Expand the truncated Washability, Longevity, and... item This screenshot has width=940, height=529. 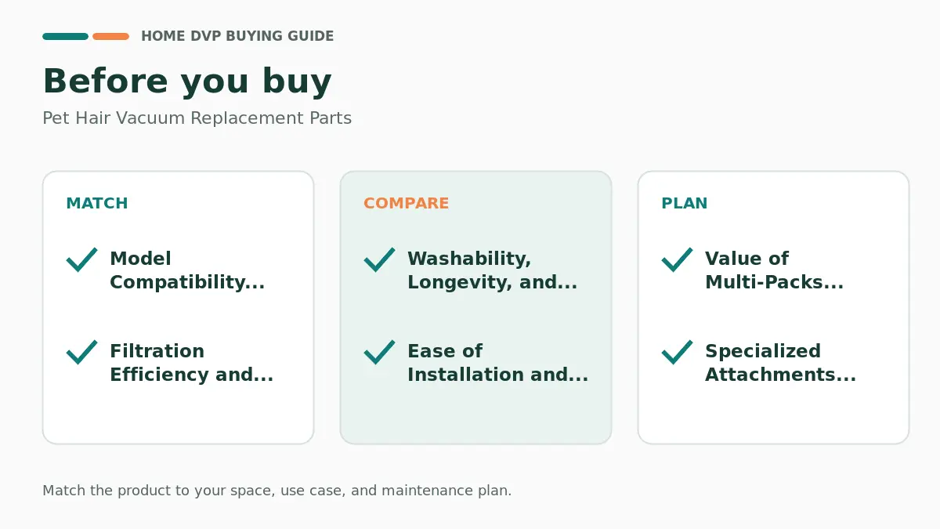(492, 270)
